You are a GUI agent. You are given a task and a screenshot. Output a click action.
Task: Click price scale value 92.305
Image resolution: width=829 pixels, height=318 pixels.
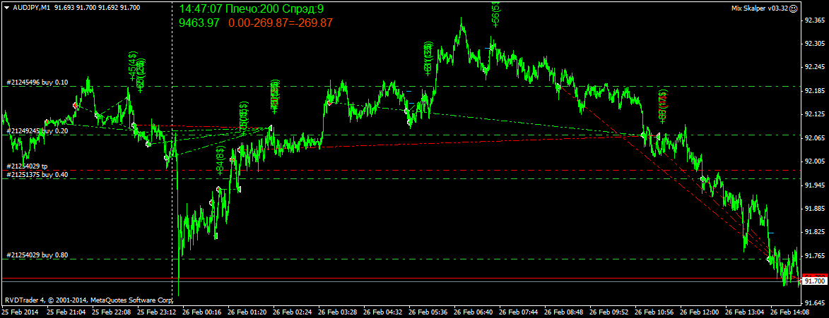[814, 44]
